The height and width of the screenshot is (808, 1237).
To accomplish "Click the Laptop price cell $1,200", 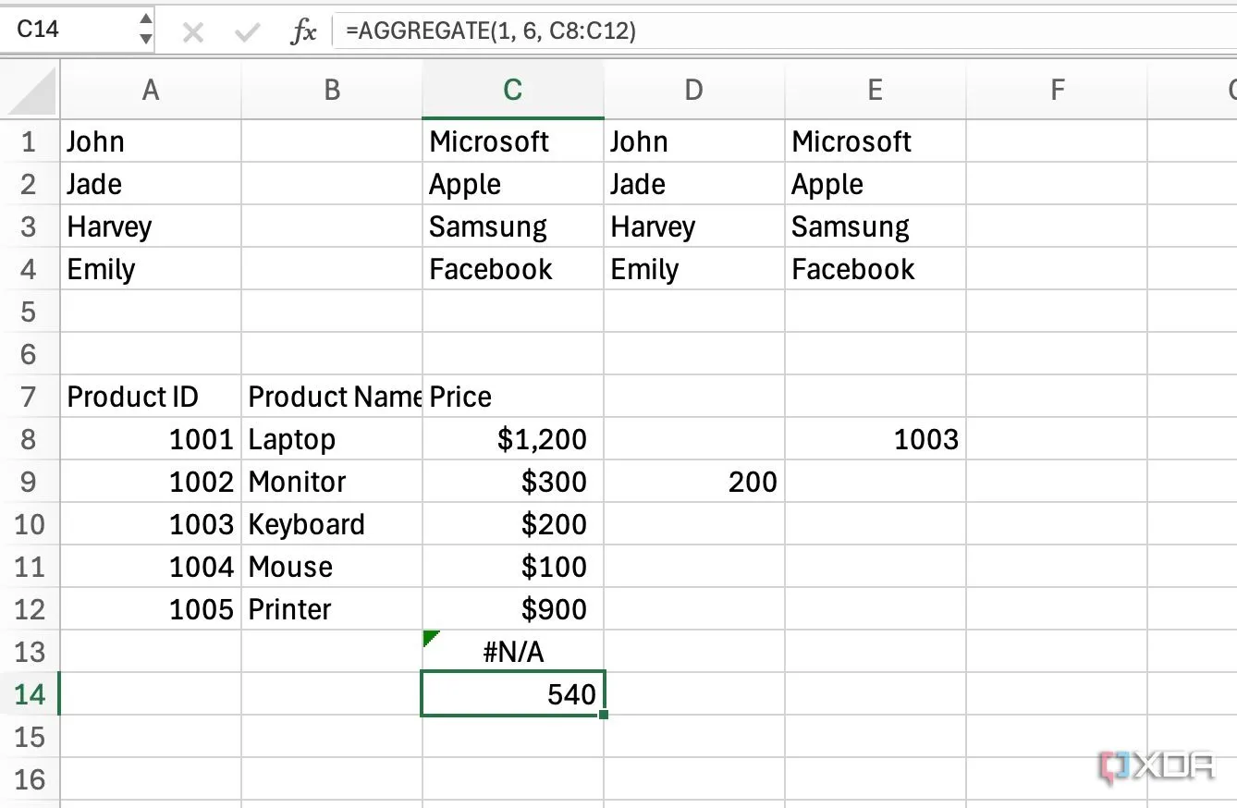I will pos(512,439).
